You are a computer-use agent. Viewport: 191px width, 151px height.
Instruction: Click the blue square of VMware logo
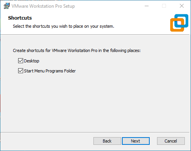click(181, 21)
